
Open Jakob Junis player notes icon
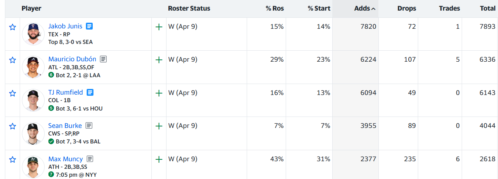click(89, 26)
